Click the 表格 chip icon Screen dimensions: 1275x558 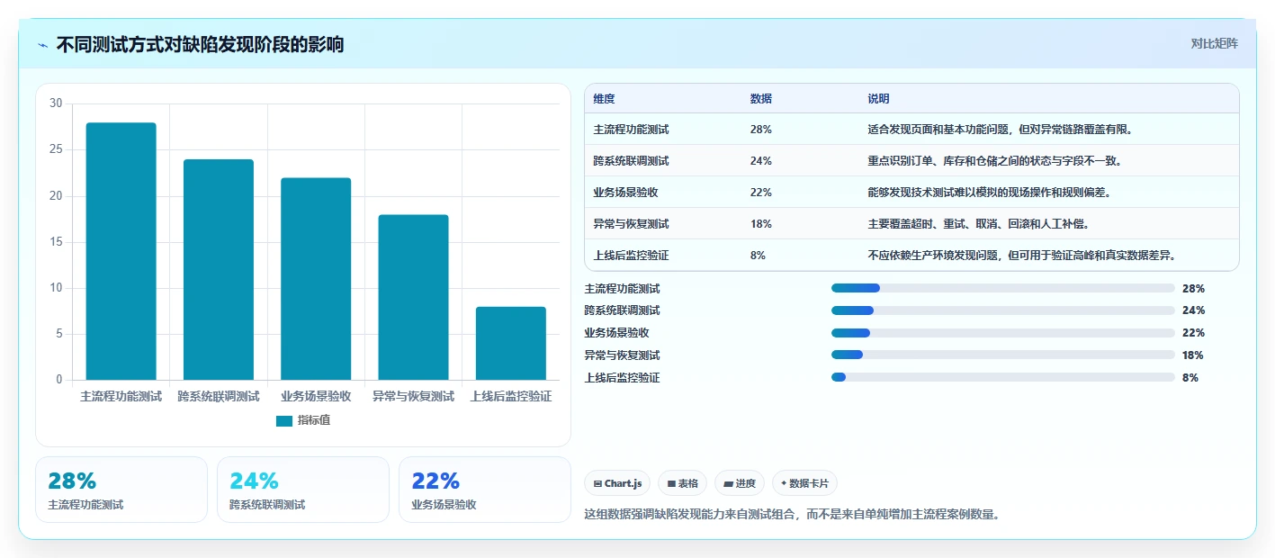[671, 484]
